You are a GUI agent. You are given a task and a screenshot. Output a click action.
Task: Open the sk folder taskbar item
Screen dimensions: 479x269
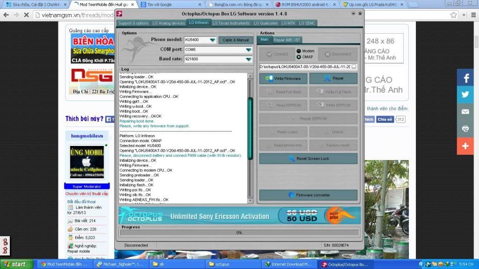(x=177, y=264)
